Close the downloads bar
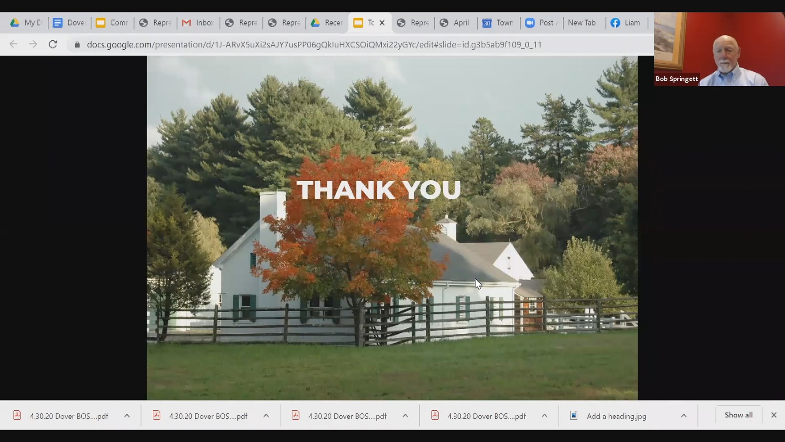Viewport: 785px width, 442px height. (774, 415)
